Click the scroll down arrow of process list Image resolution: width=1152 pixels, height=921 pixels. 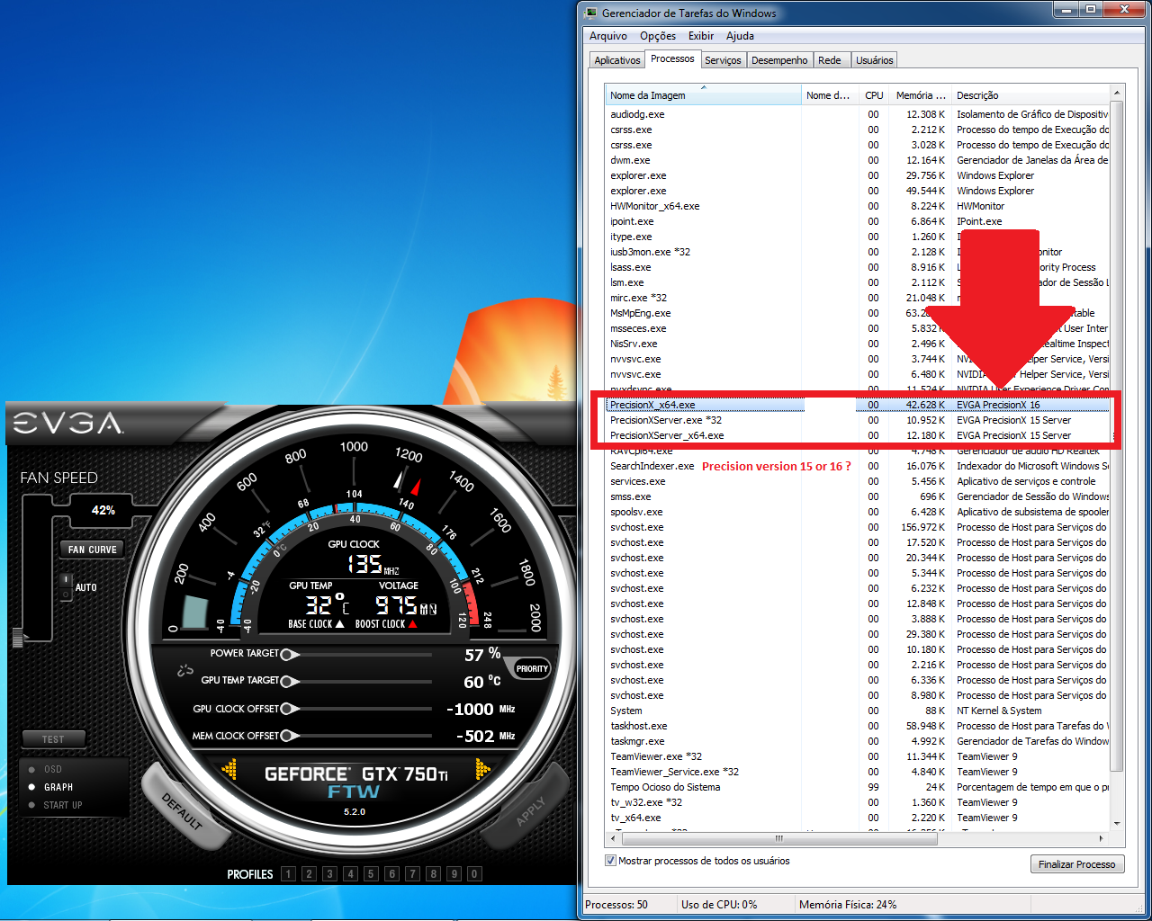point(1116,823)
